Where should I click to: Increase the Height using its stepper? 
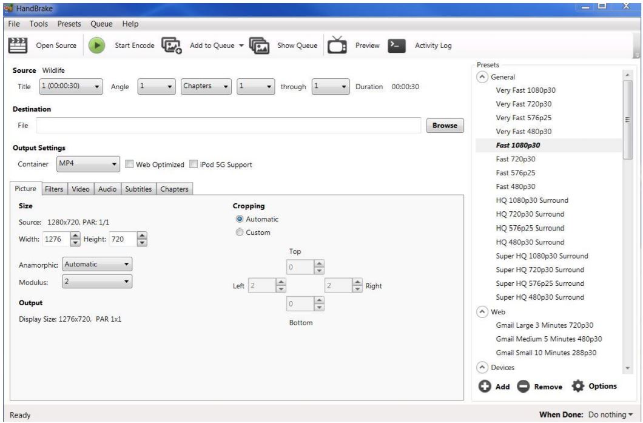point(142,235)
